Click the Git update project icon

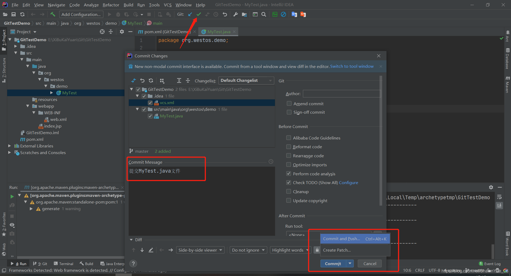tap(190, 14)
